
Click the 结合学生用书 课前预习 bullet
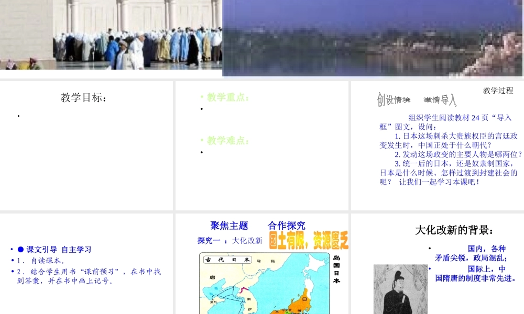coord(89,276)
